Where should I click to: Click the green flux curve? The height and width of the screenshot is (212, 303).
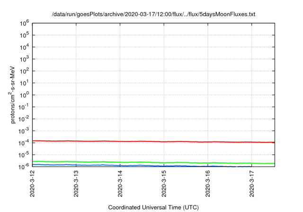pos(153,162)
